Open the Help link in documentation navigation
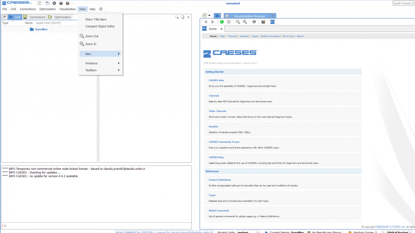Viewport: 415px width, 233px height. click(x=222, y=36)
